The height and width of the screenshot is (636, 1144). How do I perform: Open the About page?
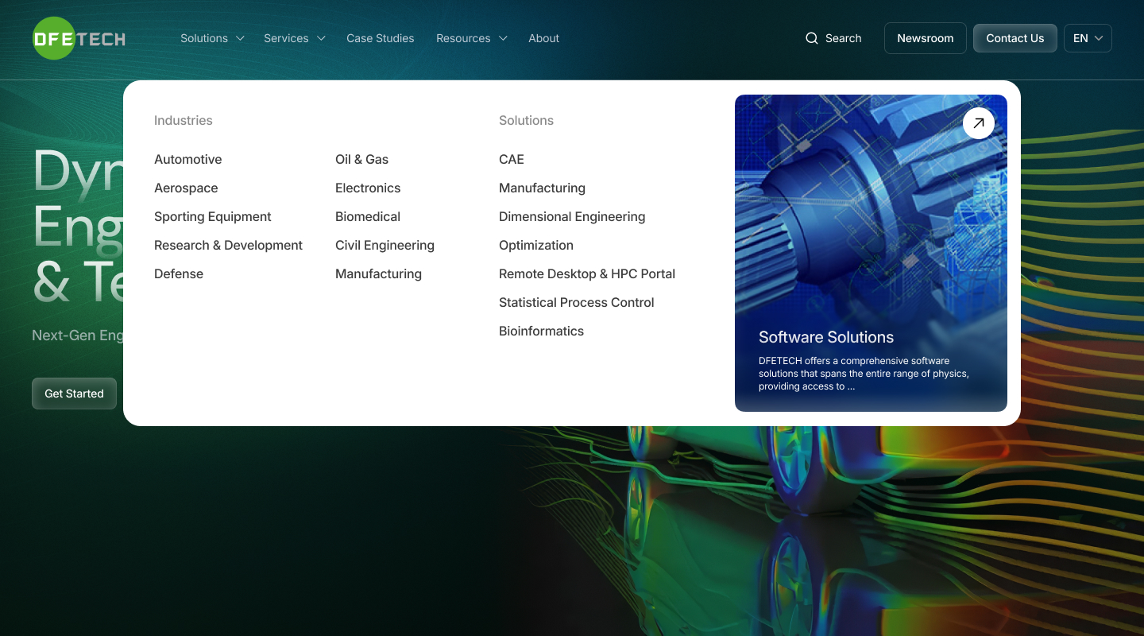(544, 38)
